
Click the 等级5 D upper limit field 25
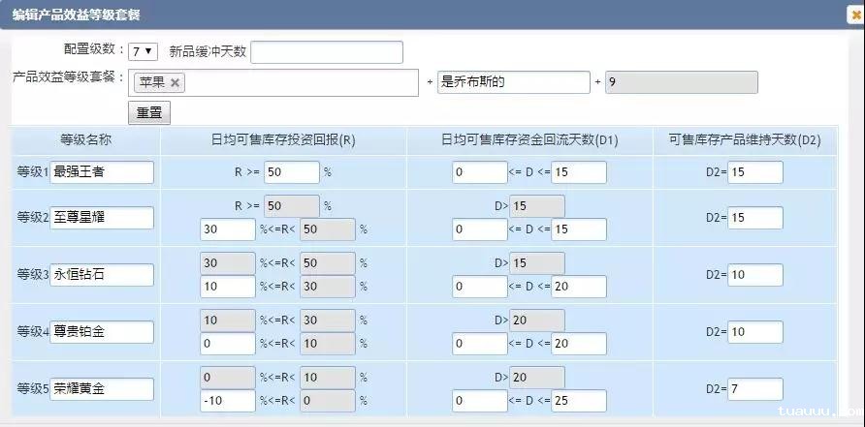click(579, 401)
